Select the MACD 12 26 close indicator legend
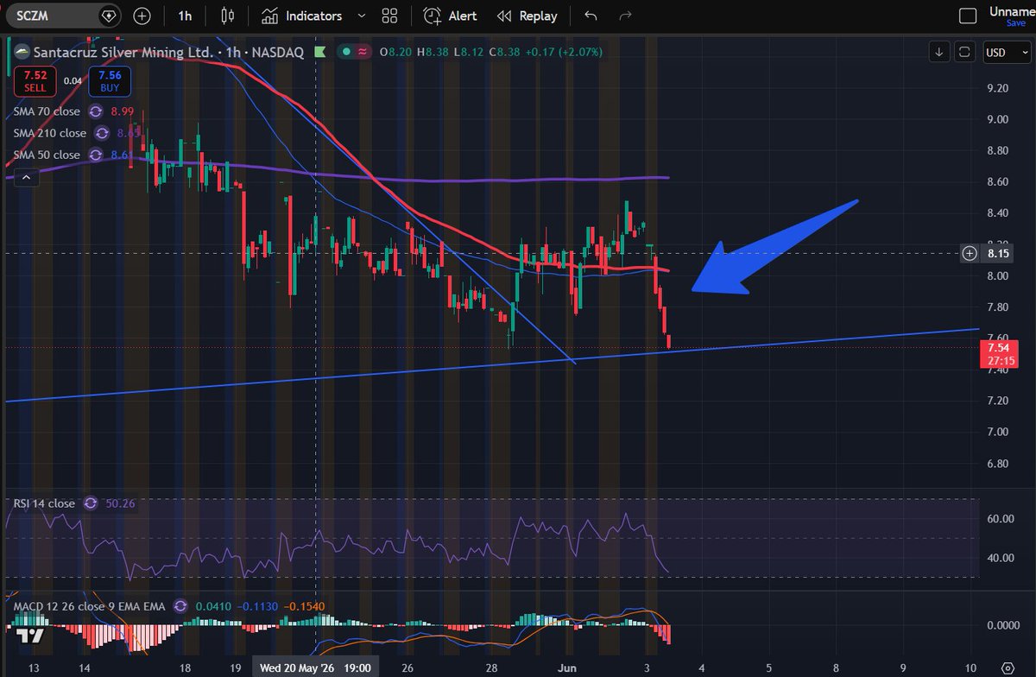Screen dimensions: 1036x677 pyautogui.click(x=90, y=605)
